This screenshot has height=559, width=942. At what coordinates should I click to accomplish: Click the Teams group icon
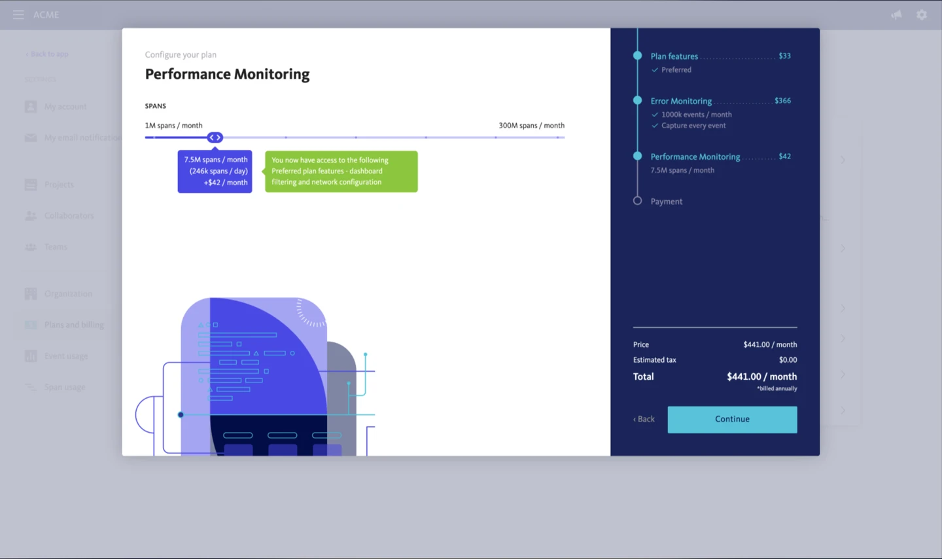31,247
